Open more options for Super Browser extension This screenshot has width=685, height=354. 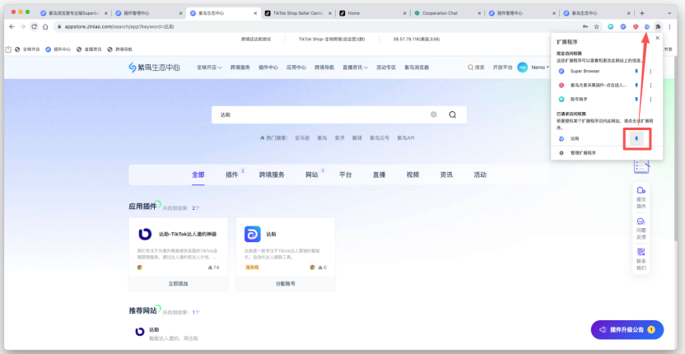650,72
